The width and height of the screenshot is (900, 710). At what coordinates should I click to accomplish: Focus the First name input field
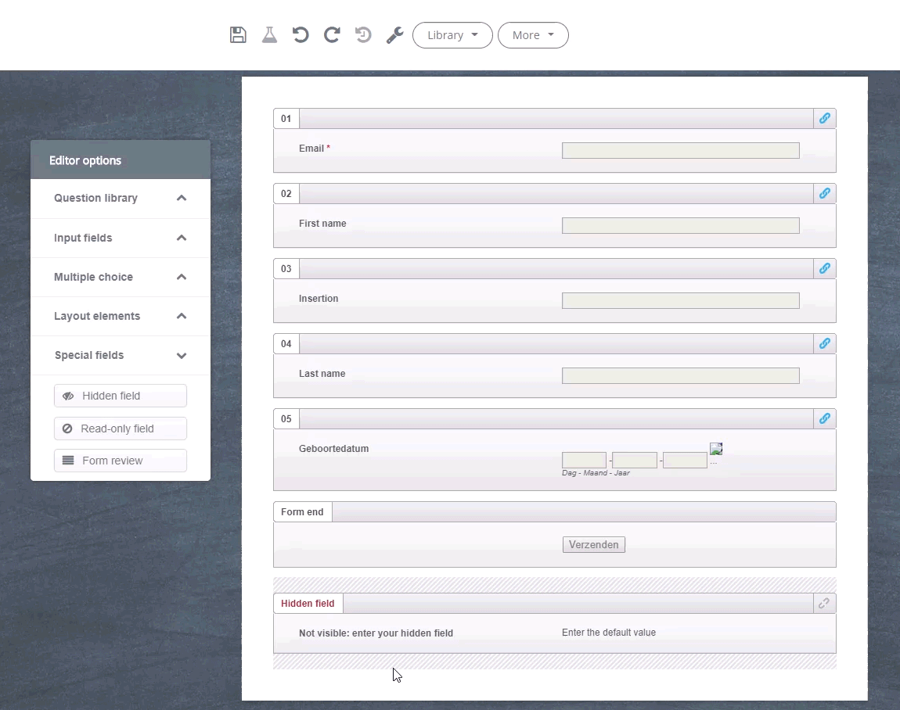coord(680,225)
